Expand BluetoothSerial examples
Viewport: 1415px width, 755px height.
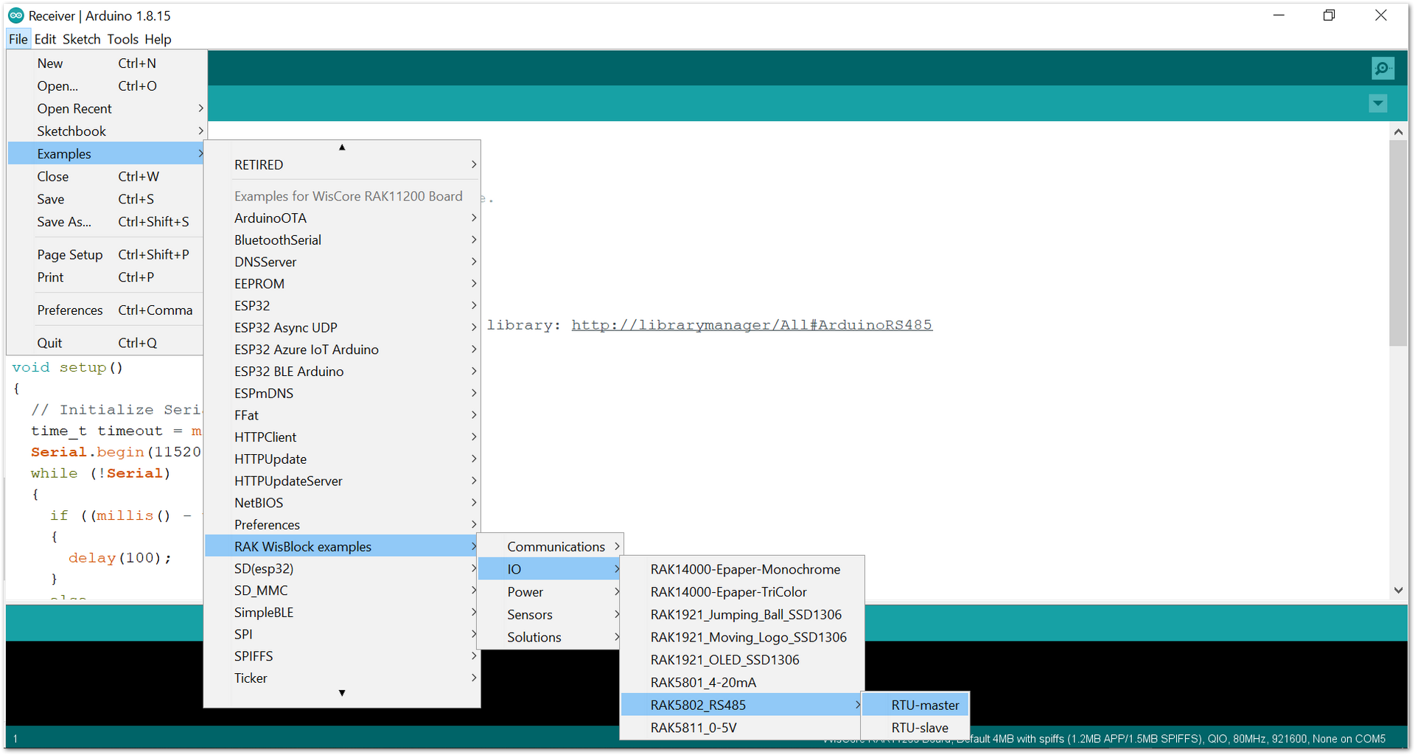[342, 240]
